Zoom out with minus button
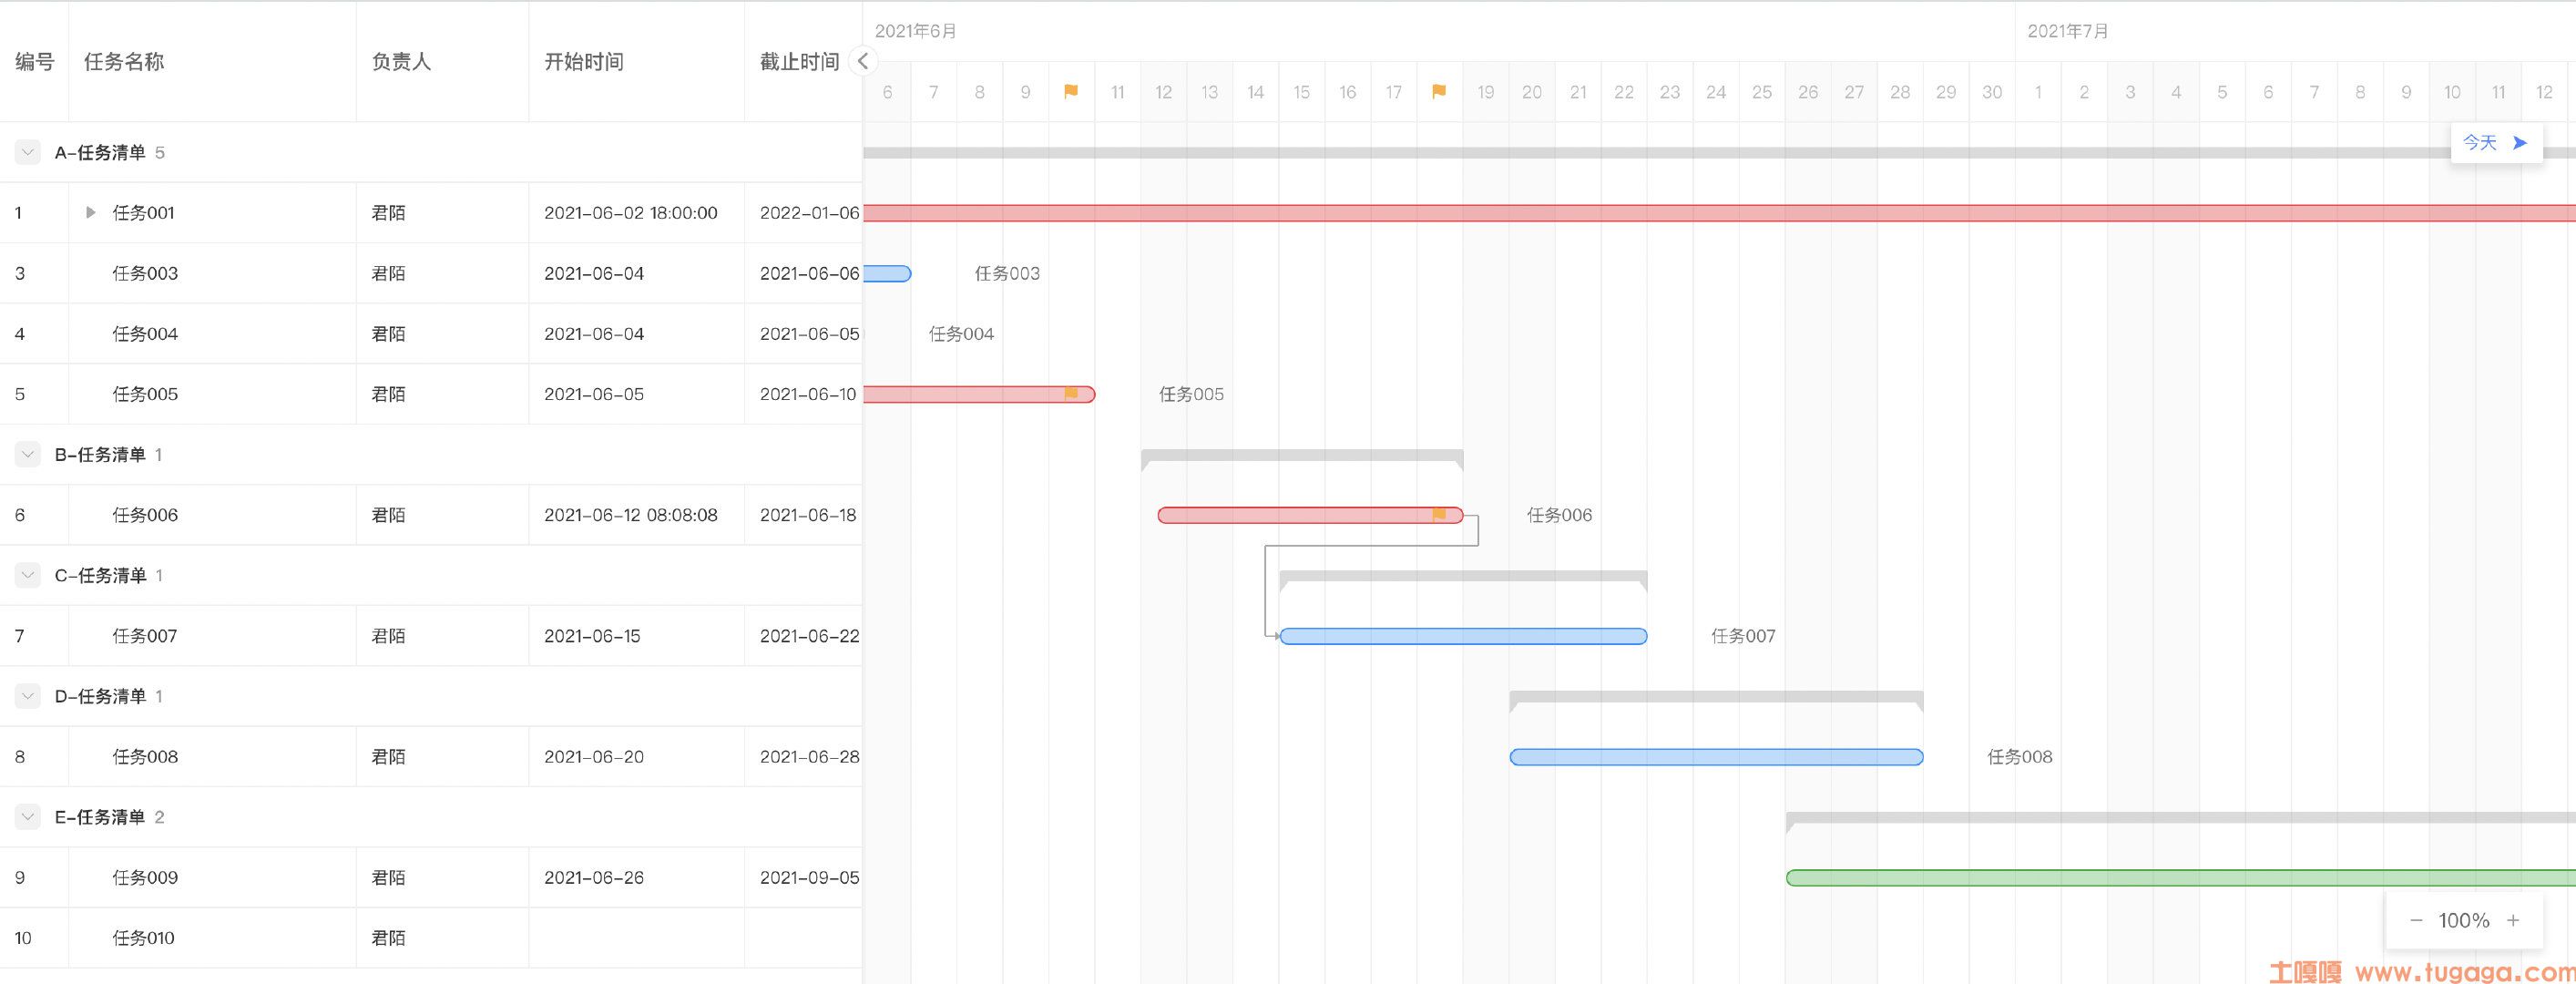 (2416, 920)
